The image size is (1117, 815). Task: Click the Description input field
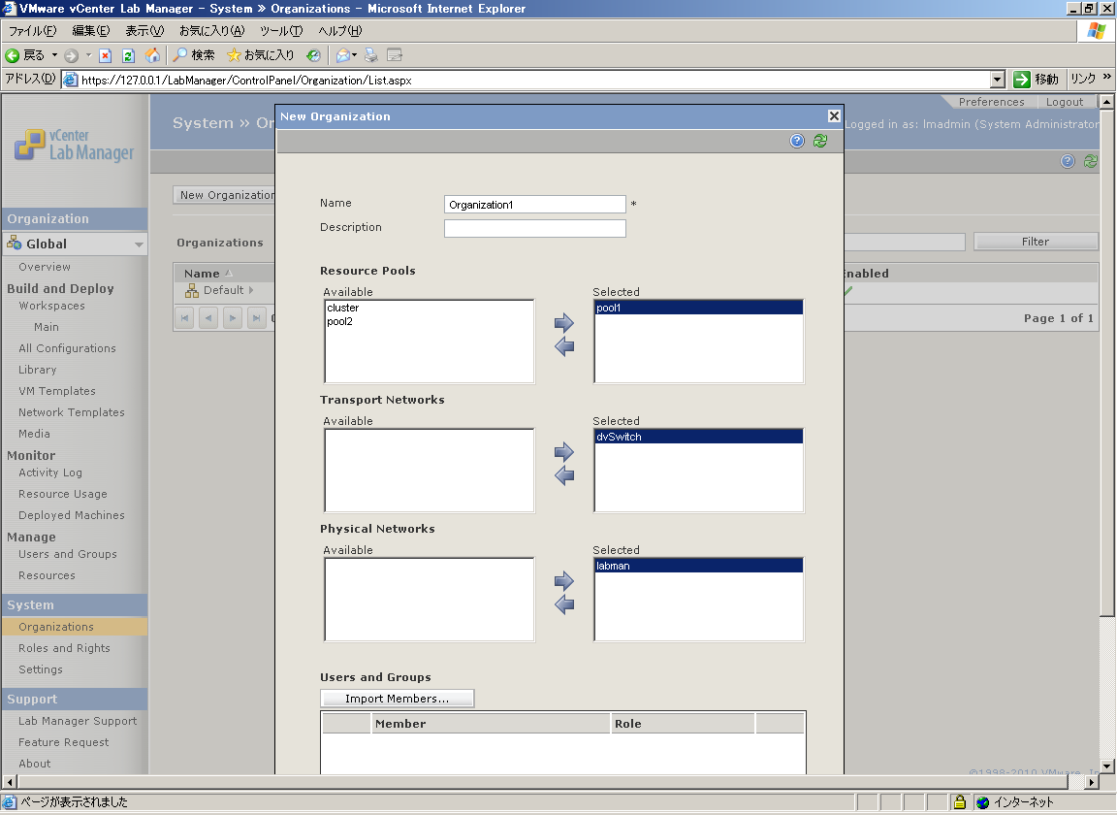535,228
